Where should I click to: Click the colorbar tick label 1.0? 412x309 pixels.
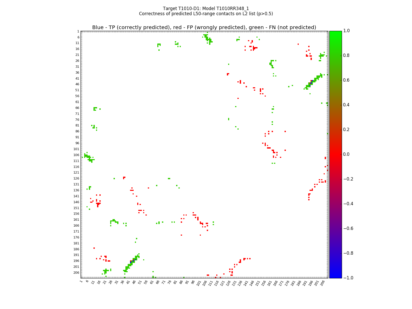[347, 31]
